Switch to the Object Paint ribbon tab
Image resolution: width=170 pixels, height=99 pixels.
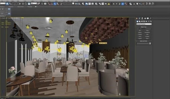(x=20, y=7)
